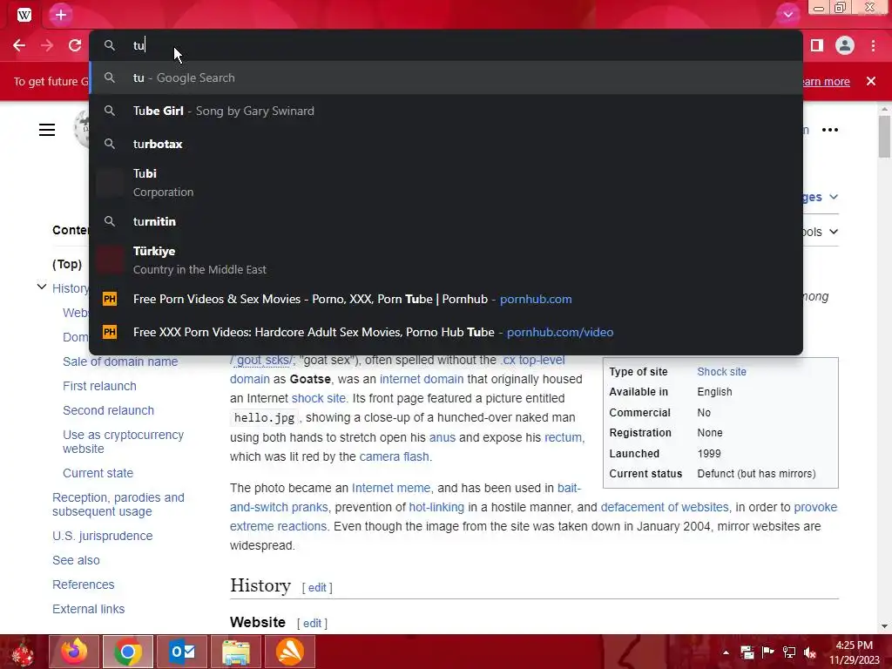The width and height of the screenshot is (892, 669).
Task: Select the 'turbotax' search suggestion
Action: click(x=446, y=144)
